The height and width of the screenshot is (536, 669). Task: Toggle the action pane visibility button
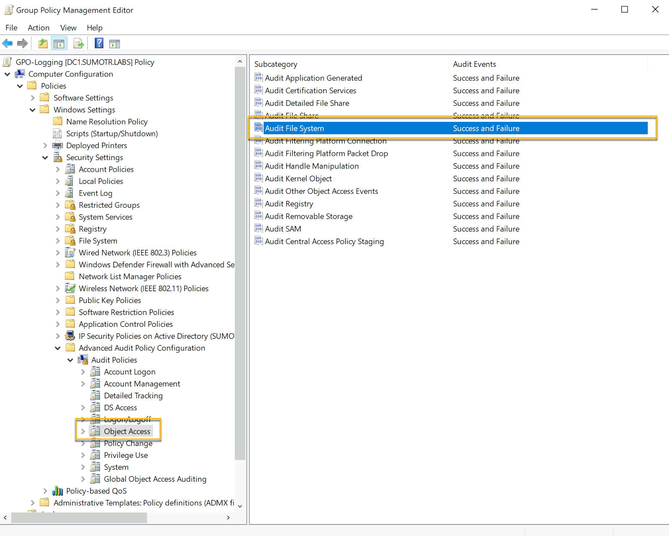point(114,43)
